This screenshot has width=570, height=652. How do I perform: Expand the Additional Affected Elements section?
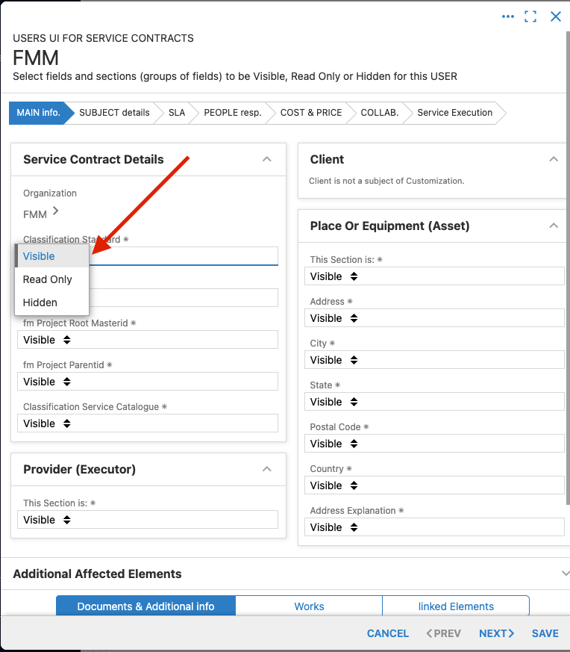pyautogui.click(x=565, y=574)
